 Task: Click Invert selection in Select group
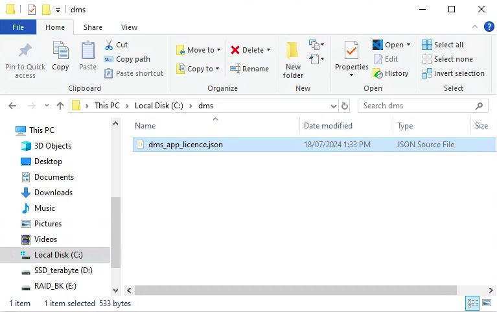pos(453,73)
